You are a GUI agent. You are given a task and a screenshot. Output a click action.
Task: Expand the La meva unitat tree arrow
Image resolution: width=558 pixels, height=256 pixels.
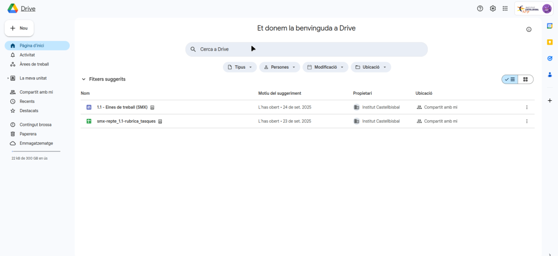8,78
